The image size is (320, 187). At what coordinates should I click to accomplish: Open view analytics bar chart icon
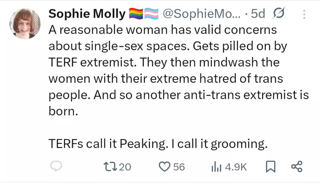pyautogui.click(x=216, y=167)
